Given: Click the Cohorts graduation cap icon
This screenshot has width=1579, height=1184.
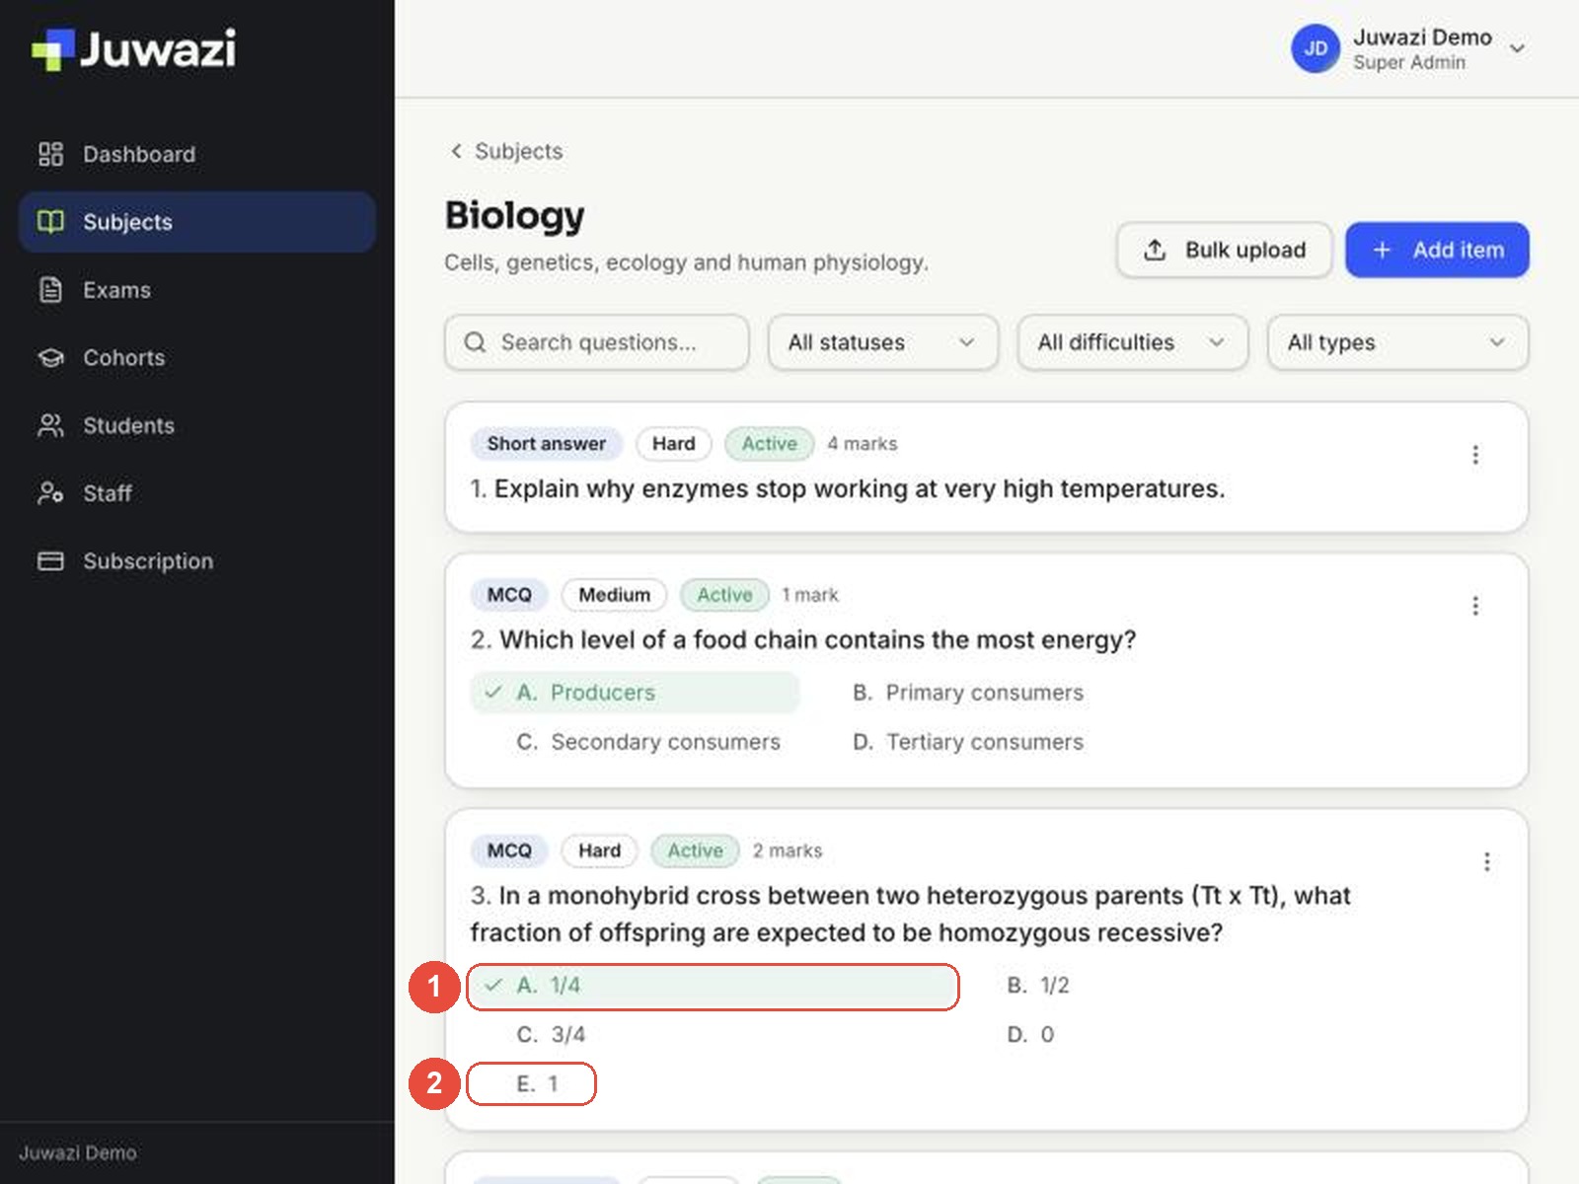Looking at the screenshot, I should [x=50, y=357].
